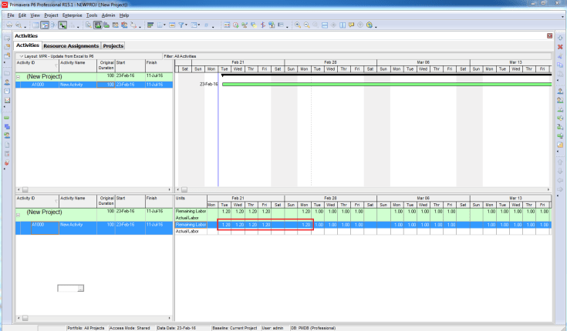The image size is (567, 331).
Task: Open the Enterprise menu
Action: coord(72,15)
